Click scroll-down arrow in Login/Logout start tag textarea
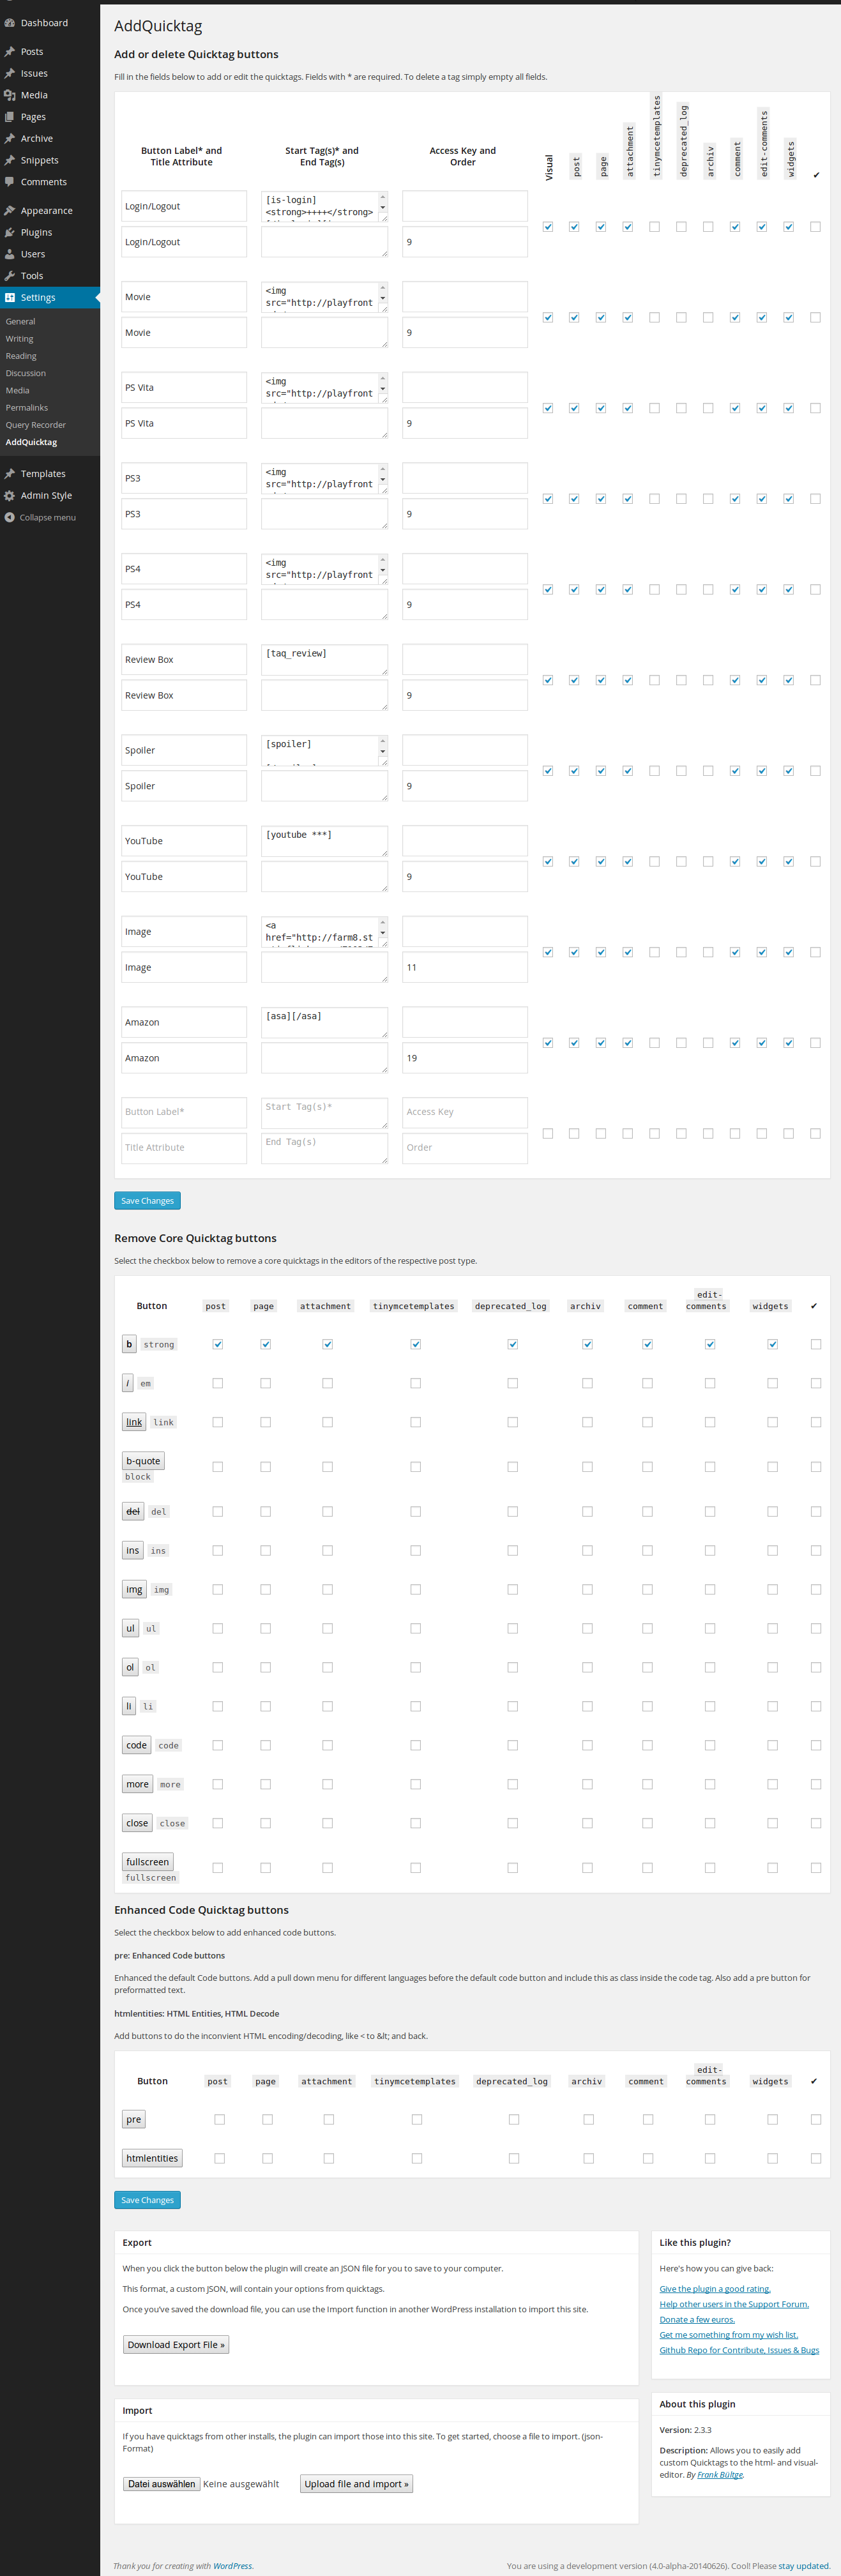Image resolution: width=841 pixels, height=2576 pixels. point(382,208)
